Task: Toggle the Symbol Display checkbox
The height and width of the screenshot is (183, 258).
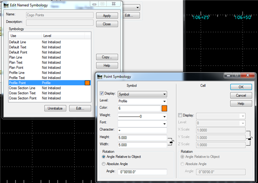Action: coord(102,94)
